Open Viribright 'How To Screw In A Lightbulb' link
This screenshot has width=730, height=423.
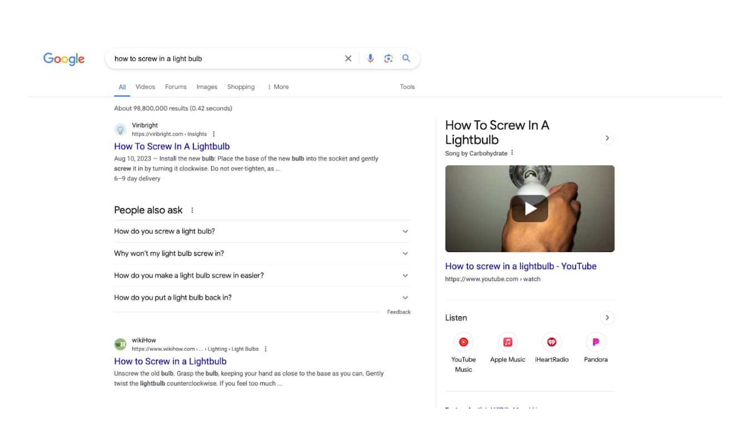tap(172, 147)
